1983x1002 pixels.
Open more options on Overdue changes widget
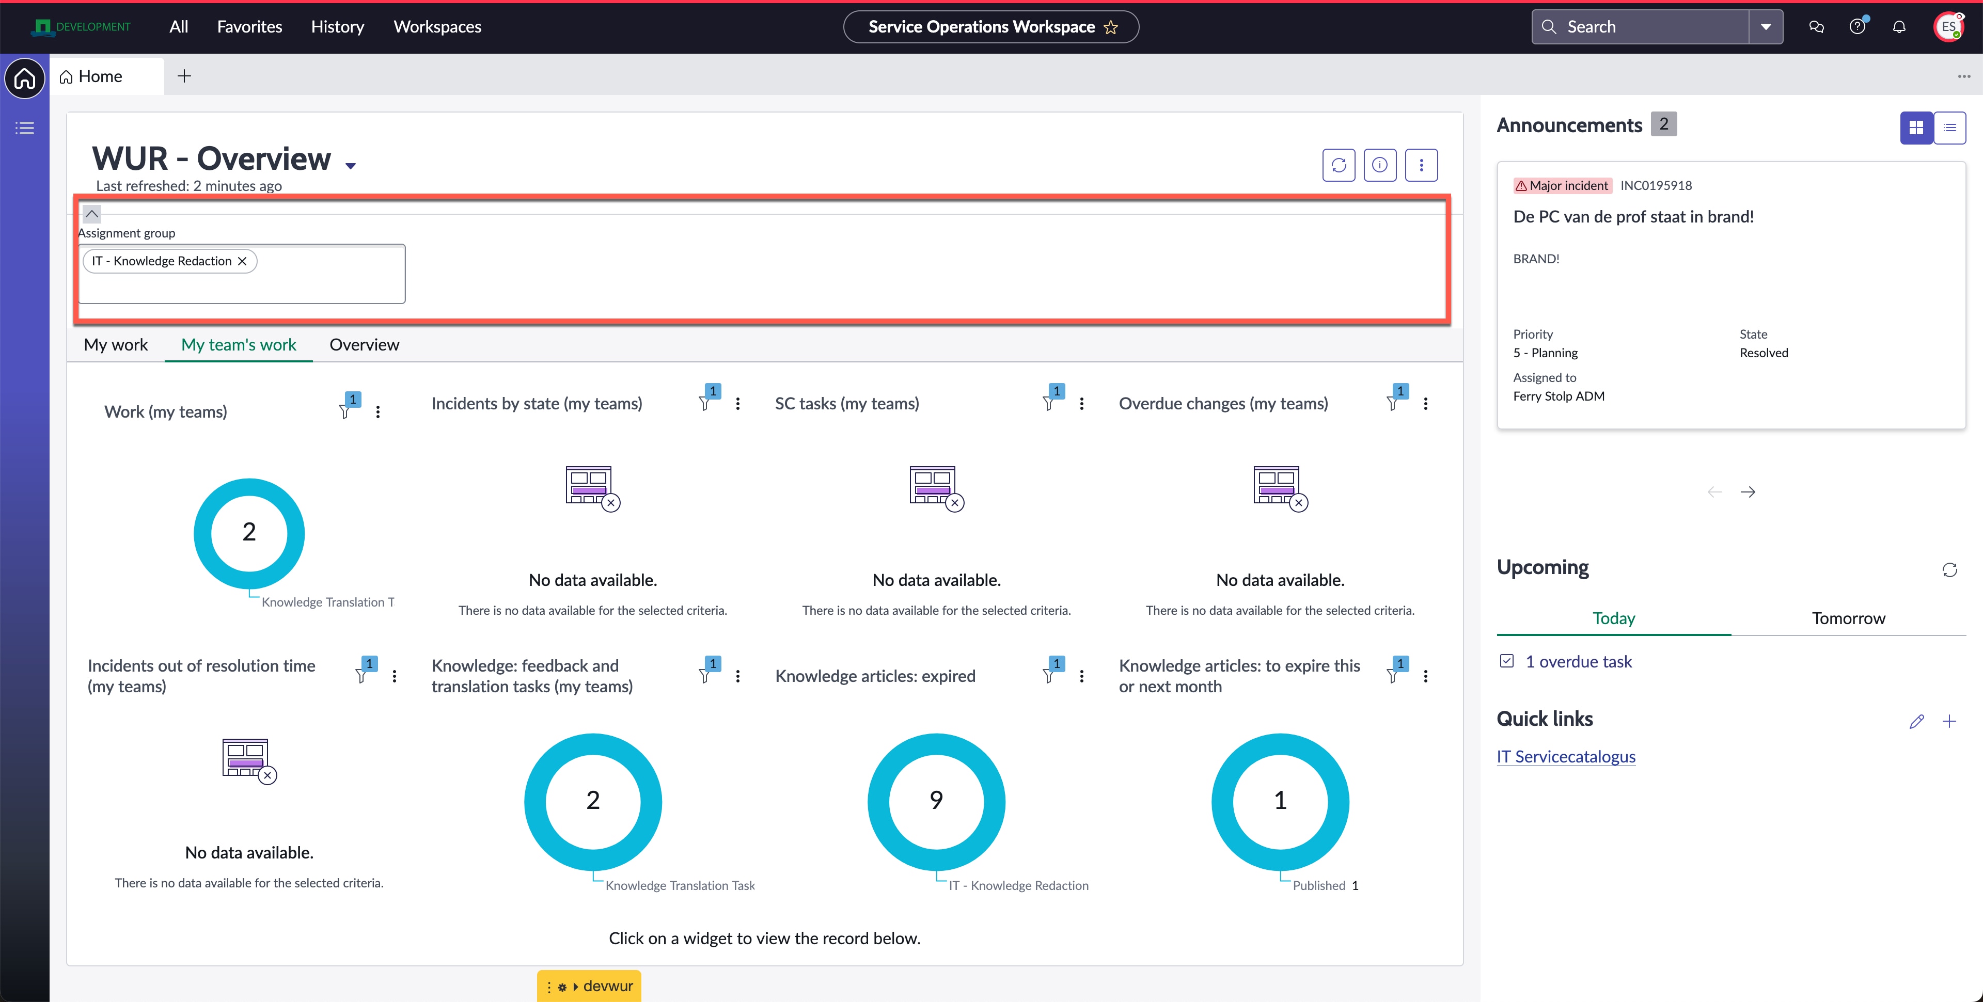(1426, 403)
